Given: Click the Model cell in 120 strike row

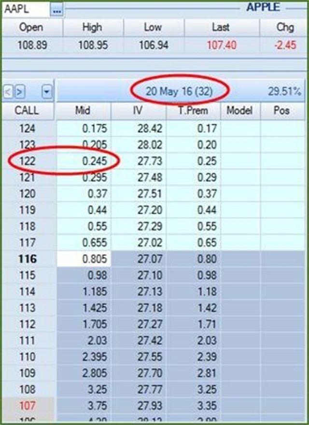Looking at the screenshot, I should [x=240, y=193].
